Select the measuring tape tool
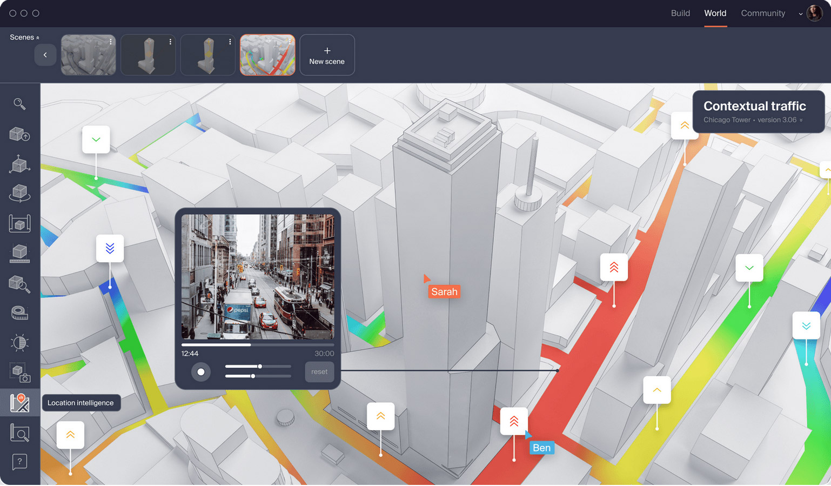The height and width of the screenshot is (486, 831). (x=19, y=313)
